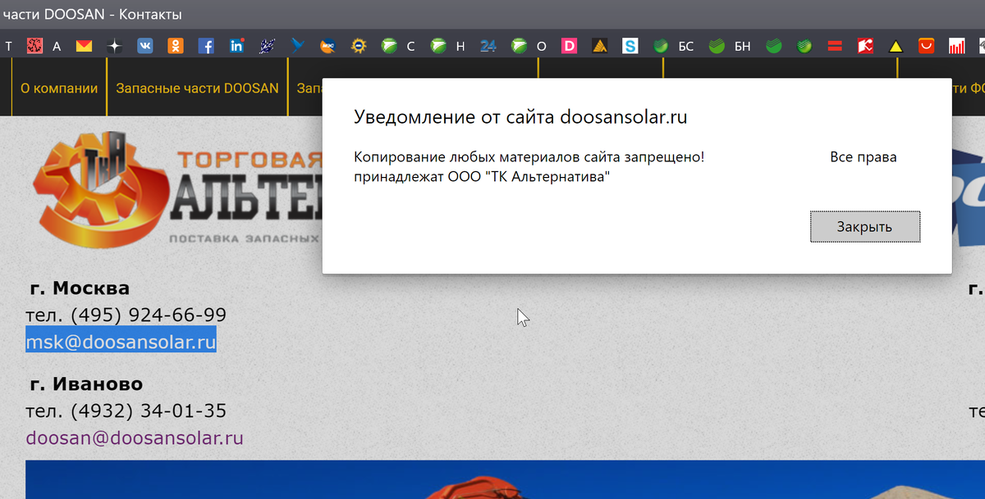Open the doosan@doosansolar.ru email link
Screen dimensions: 985x499
tap(135, 438)
